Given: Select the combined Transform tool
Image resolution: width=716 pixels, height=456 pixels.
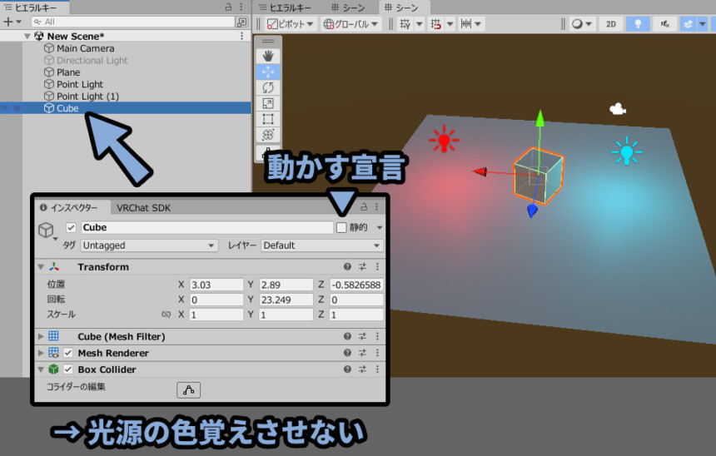Looking at the screenshot, I should tap(268, 135).
